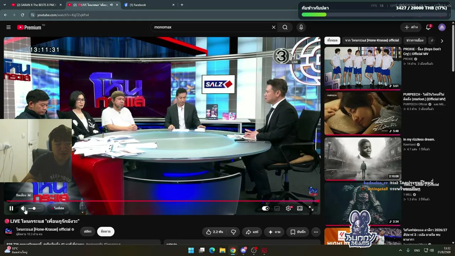Open the ENG language switcher

click(x=417, y=250)
